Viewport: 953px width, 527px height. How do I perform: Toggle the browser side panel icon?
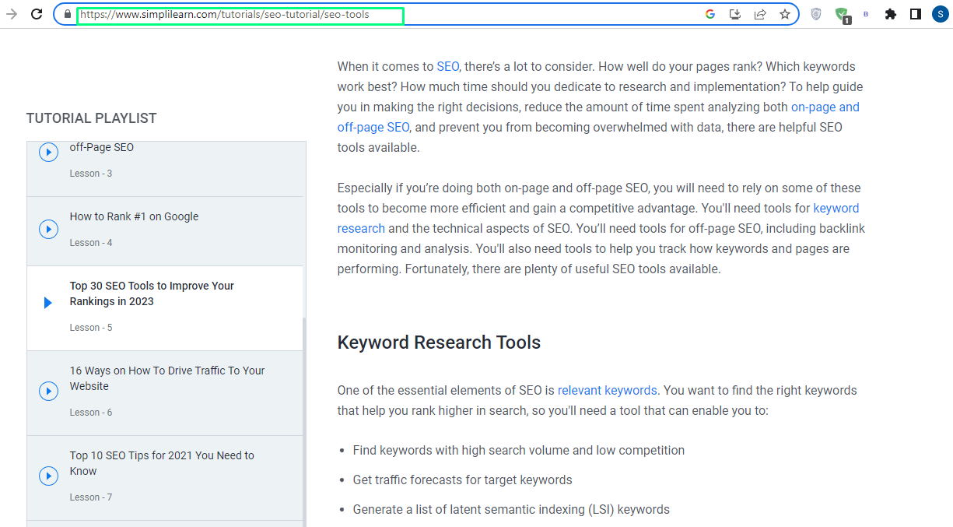pos(916,14)
